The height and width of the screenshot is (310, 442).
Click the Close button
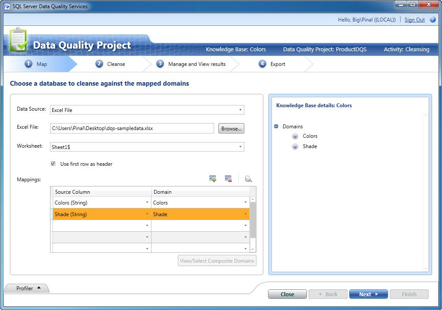point(287,294)
